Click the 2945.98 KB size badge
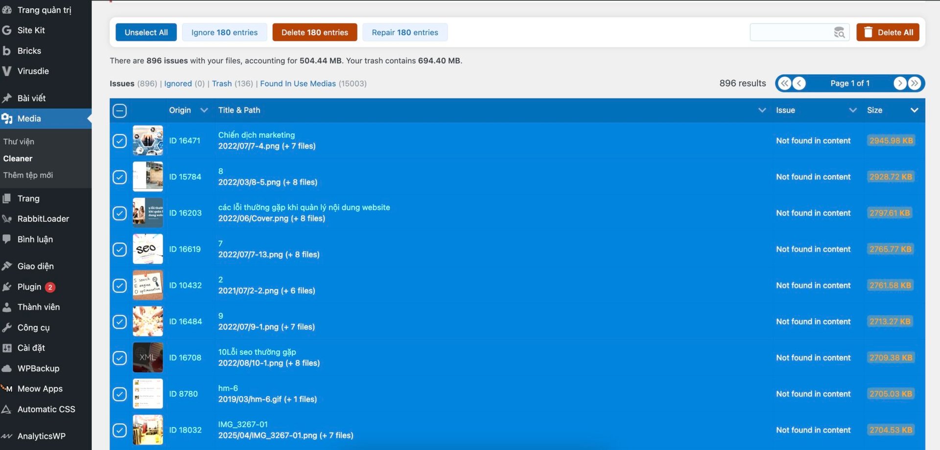 click(x=891, y=141)
